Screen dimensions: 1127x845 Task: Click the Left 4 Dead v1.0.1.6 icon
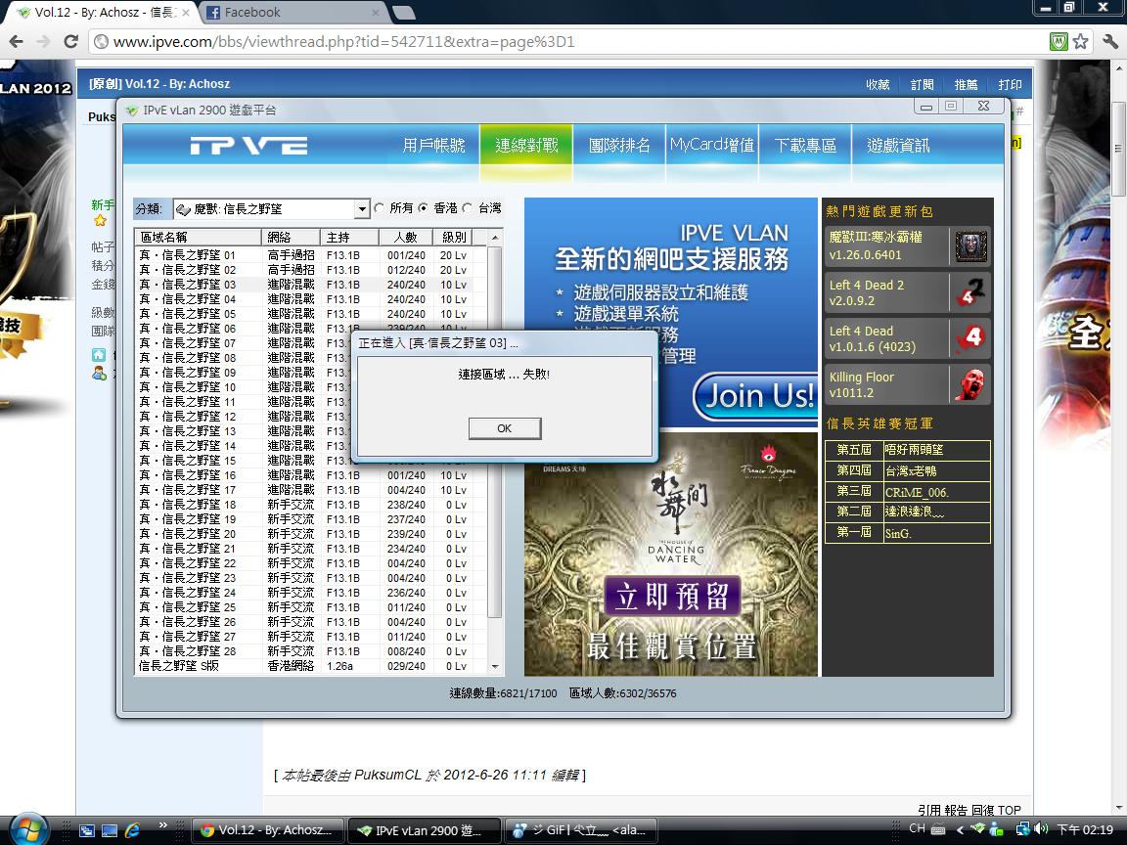[x=970, y=338]
